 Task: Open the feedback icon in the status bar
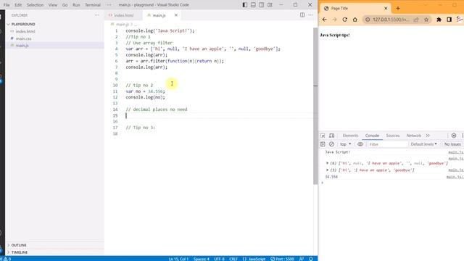coord(302,259)
